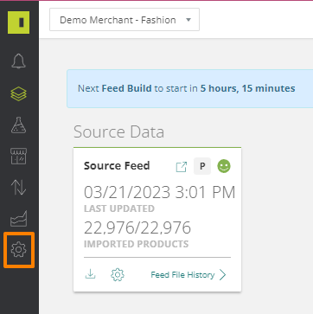313x314 pixels.
Task: Click the P badge on Source Feed
Action: pos(202,166)
